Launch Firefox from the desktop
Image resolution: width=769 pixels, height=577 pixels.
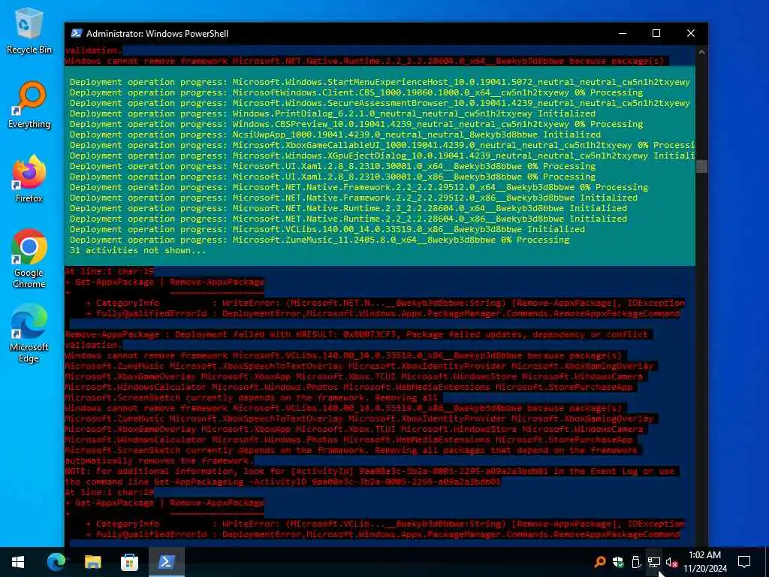(x=29, y=179)
